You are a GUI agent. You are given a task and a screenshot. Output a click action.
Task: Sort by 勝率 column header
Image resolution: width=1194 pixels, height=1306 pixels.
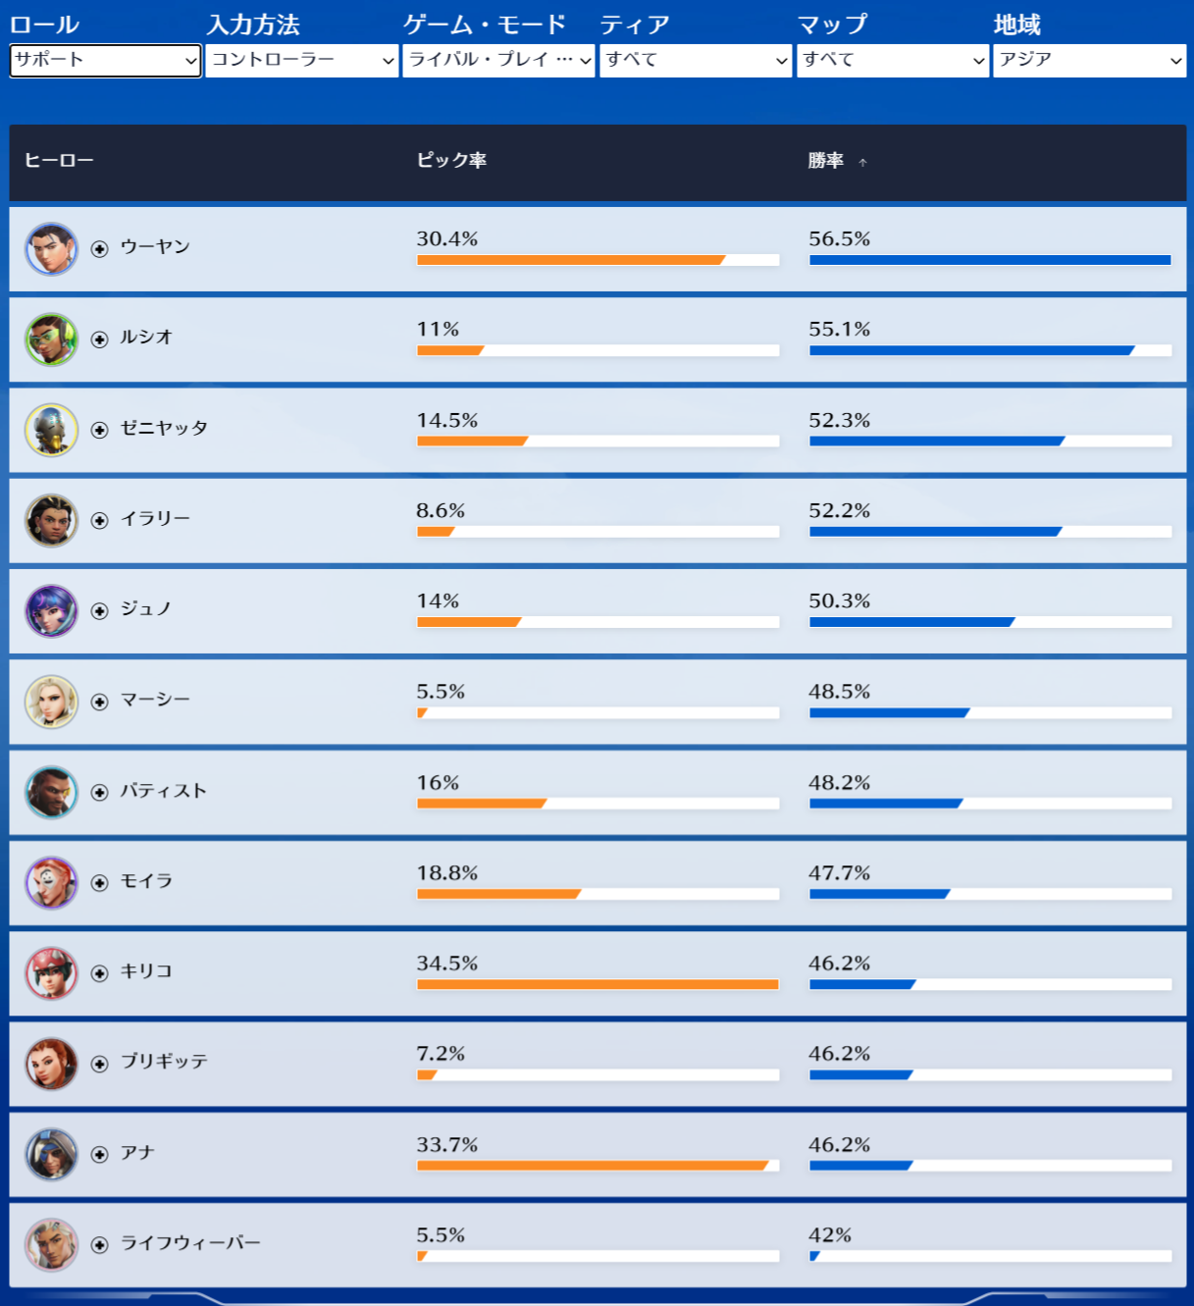[826, 161]
